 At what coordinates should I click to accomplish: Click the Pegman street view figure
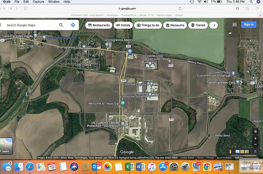pos(230,151)
